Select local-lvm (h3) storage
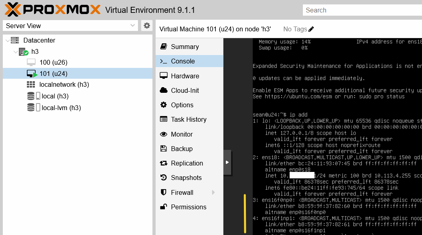 pos(77,108)
